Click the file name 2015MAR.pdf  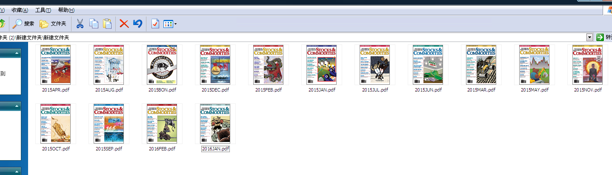(x=481, y=90)
